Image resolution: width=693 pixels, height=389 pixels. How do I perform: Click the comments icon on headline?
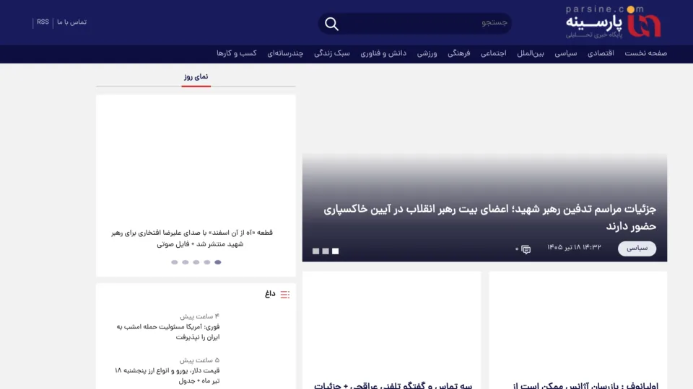[526, 249]
